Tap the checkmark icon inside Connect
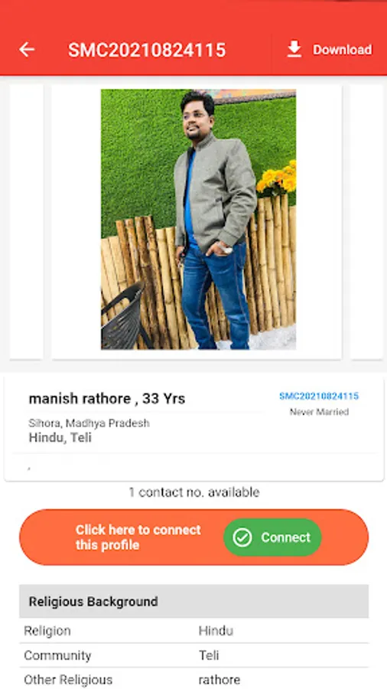 pyautogui.click(x=242, y=537)
